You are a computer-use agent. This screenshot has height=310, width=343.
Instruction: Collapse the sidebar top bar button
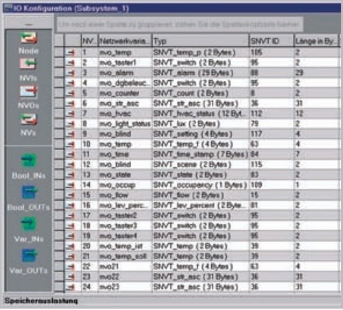(29, 22)
